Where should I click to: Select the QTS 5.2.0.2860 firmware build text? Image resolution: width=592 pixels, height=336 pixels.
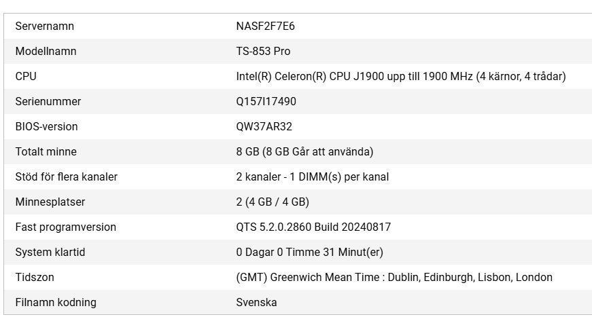tap(313, 227)
